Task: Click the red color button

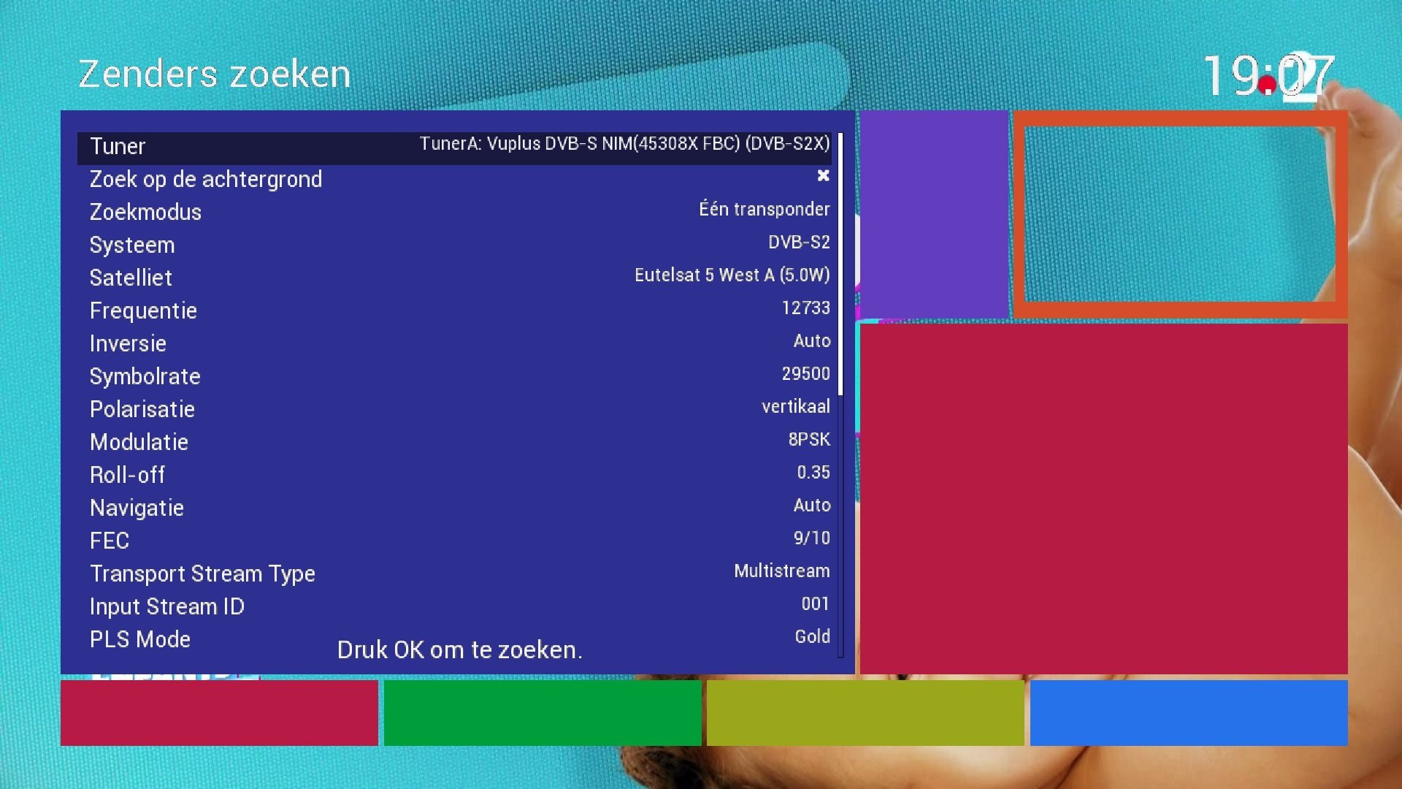Action: [x=219, y=713]
